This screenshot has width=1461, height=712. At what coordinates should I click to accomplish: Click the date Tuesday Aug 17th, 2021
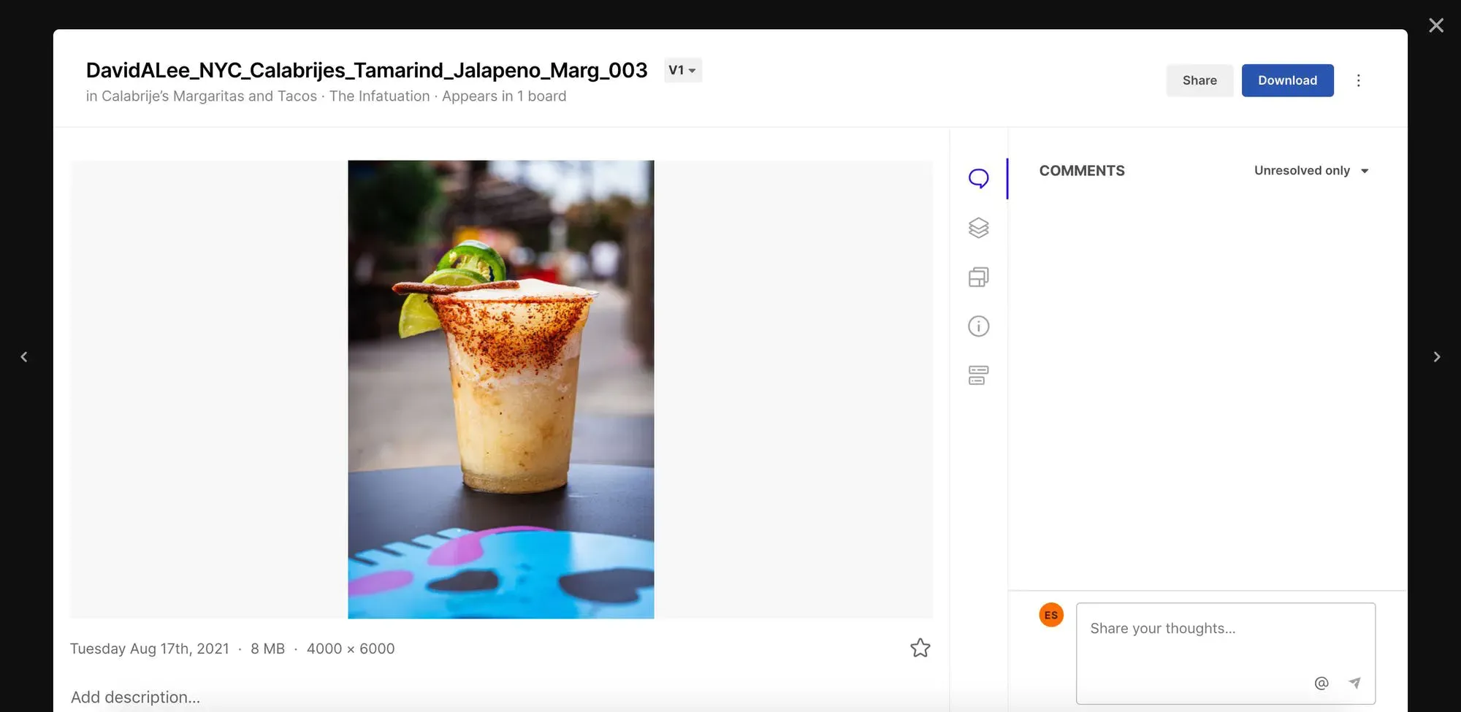(150, 648)
